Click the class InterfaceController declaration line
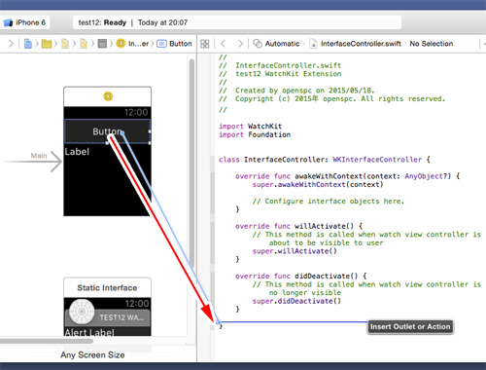 pyautogui.click(x=325, y=160)
